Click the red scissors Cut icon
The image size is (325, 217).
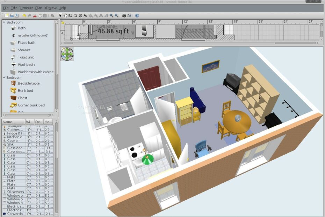tap(35, 15)
